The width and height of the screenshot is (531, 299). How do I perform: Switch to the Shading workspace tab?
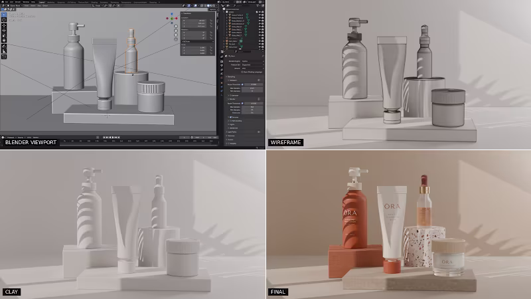tap(94, 2)
